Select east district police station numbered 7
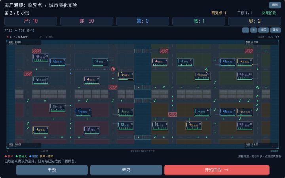285x178 pixels. [x=228, y=62]
